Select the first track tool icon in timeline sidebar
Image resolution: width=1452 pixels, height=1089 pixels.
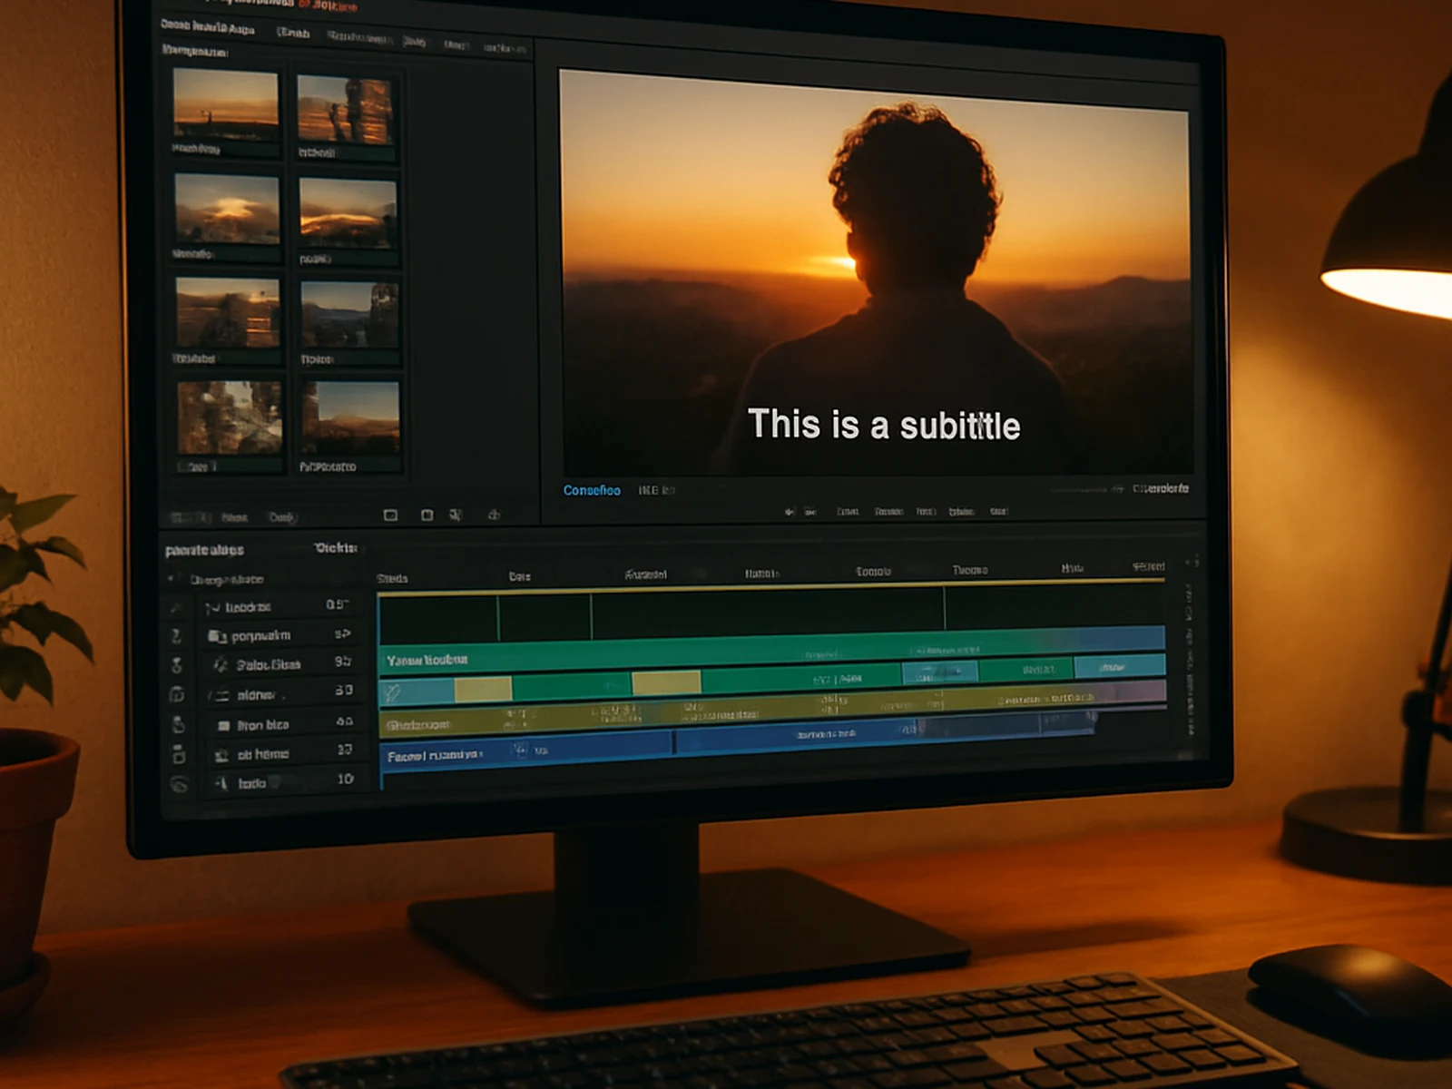click(x=177, y=608)
